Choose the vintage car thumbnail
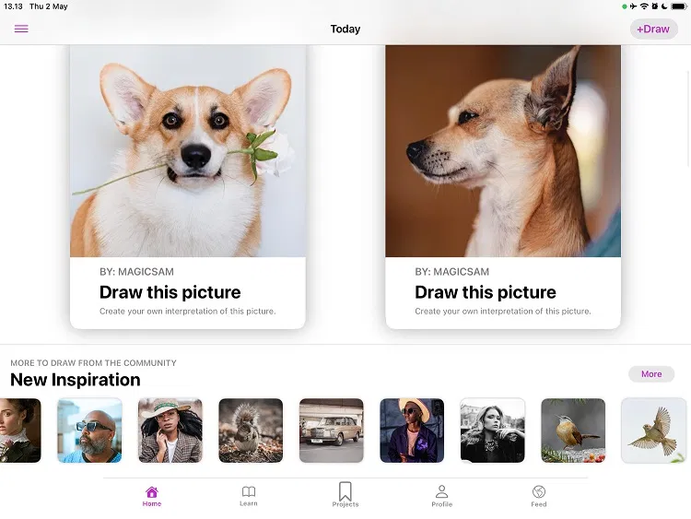Viewport: 691px width, 519px height. (332, 431)
